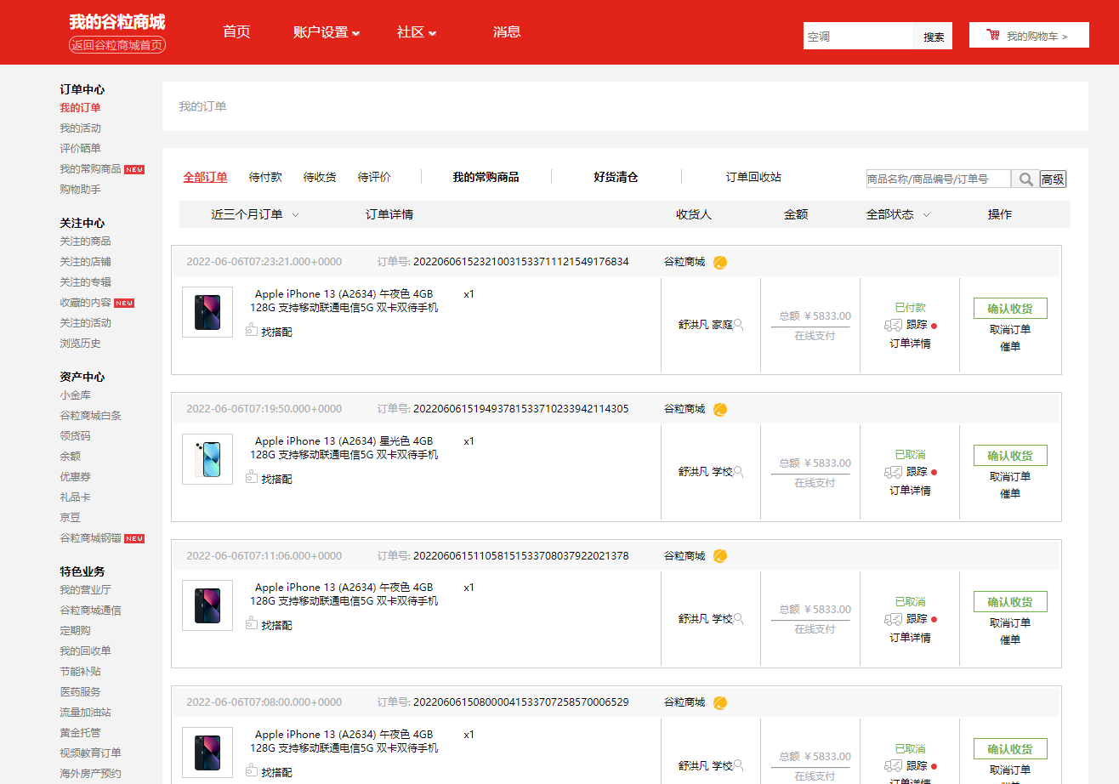Open 评价晒单 in the sidebar
Image resolution: width=1119 pixels, height=784 pixels.
[x=80, y=149]
